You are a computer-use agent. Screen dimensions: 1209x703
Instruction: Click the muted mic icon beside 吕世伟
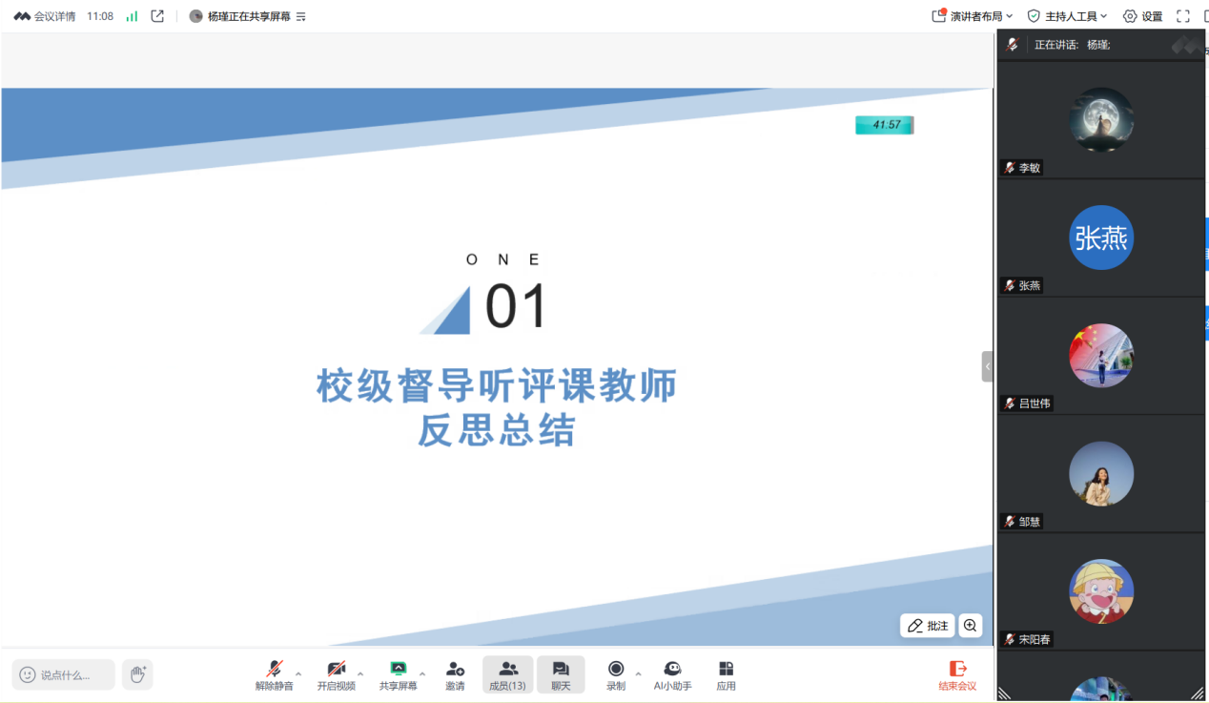(1010, 403)
